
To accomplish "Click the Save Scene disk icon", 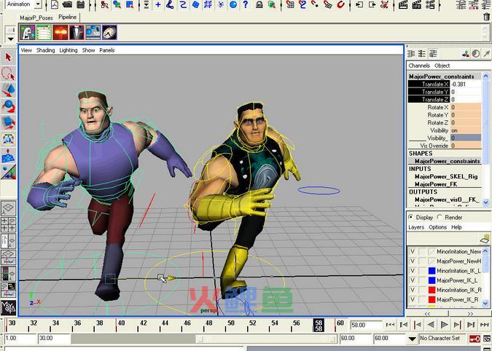I will click(81, 4).
